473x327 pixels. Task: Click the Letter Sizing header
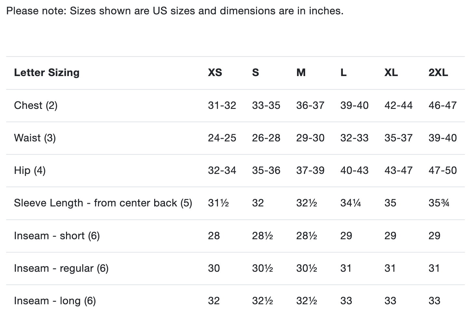coord(47,72)
